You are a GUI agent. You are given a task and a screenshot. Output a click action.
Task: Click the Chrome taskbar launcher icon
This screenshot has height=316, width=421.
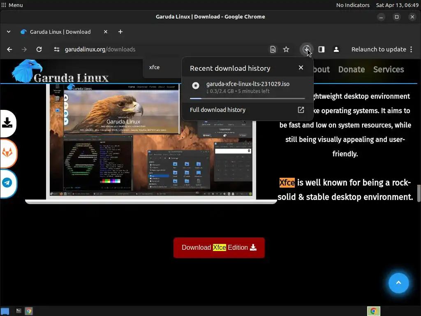29,311
